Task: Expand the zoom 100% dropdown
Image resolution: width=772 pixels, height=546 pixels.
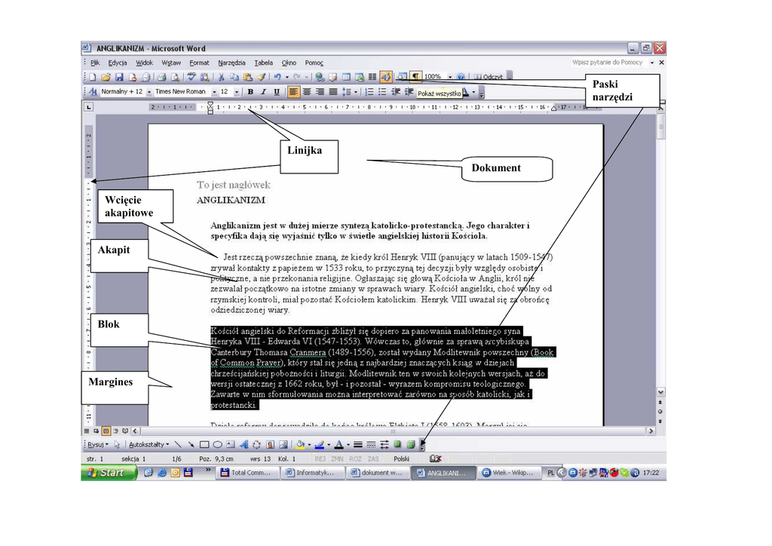Action: click(x=450, y=77)
